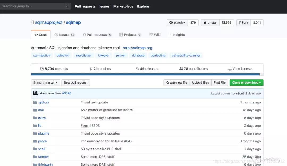287x166 pixels.
Task: Click the repository book icon beside sqlmapproject
Action: [32, 22]
